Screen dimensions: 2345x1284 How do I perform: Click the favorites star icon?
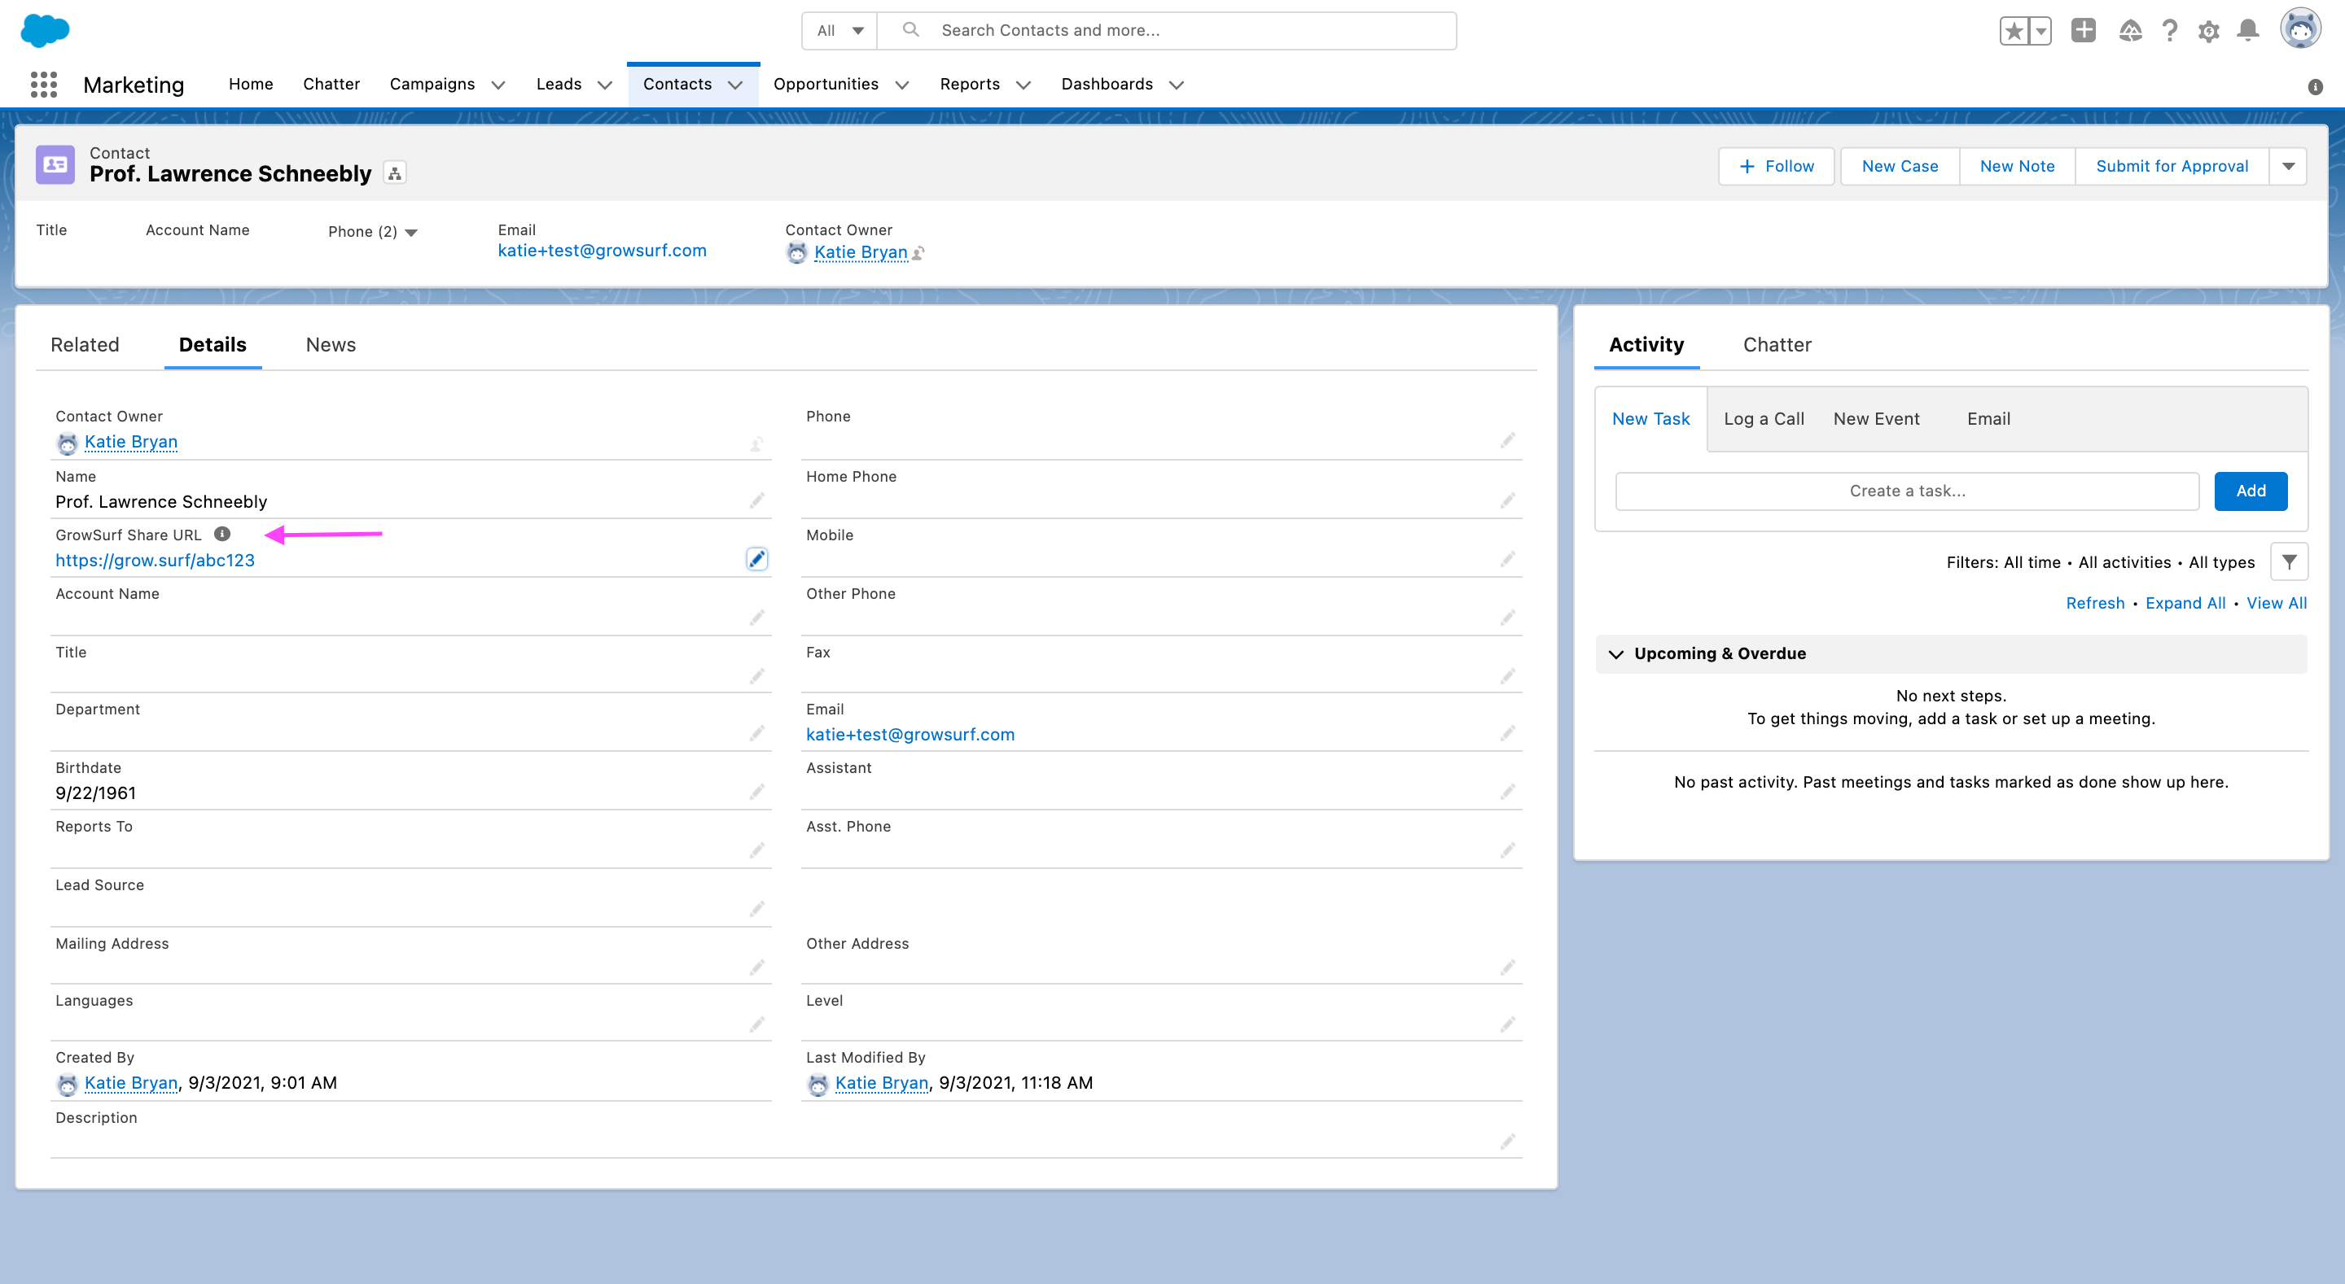point(2014,30)
